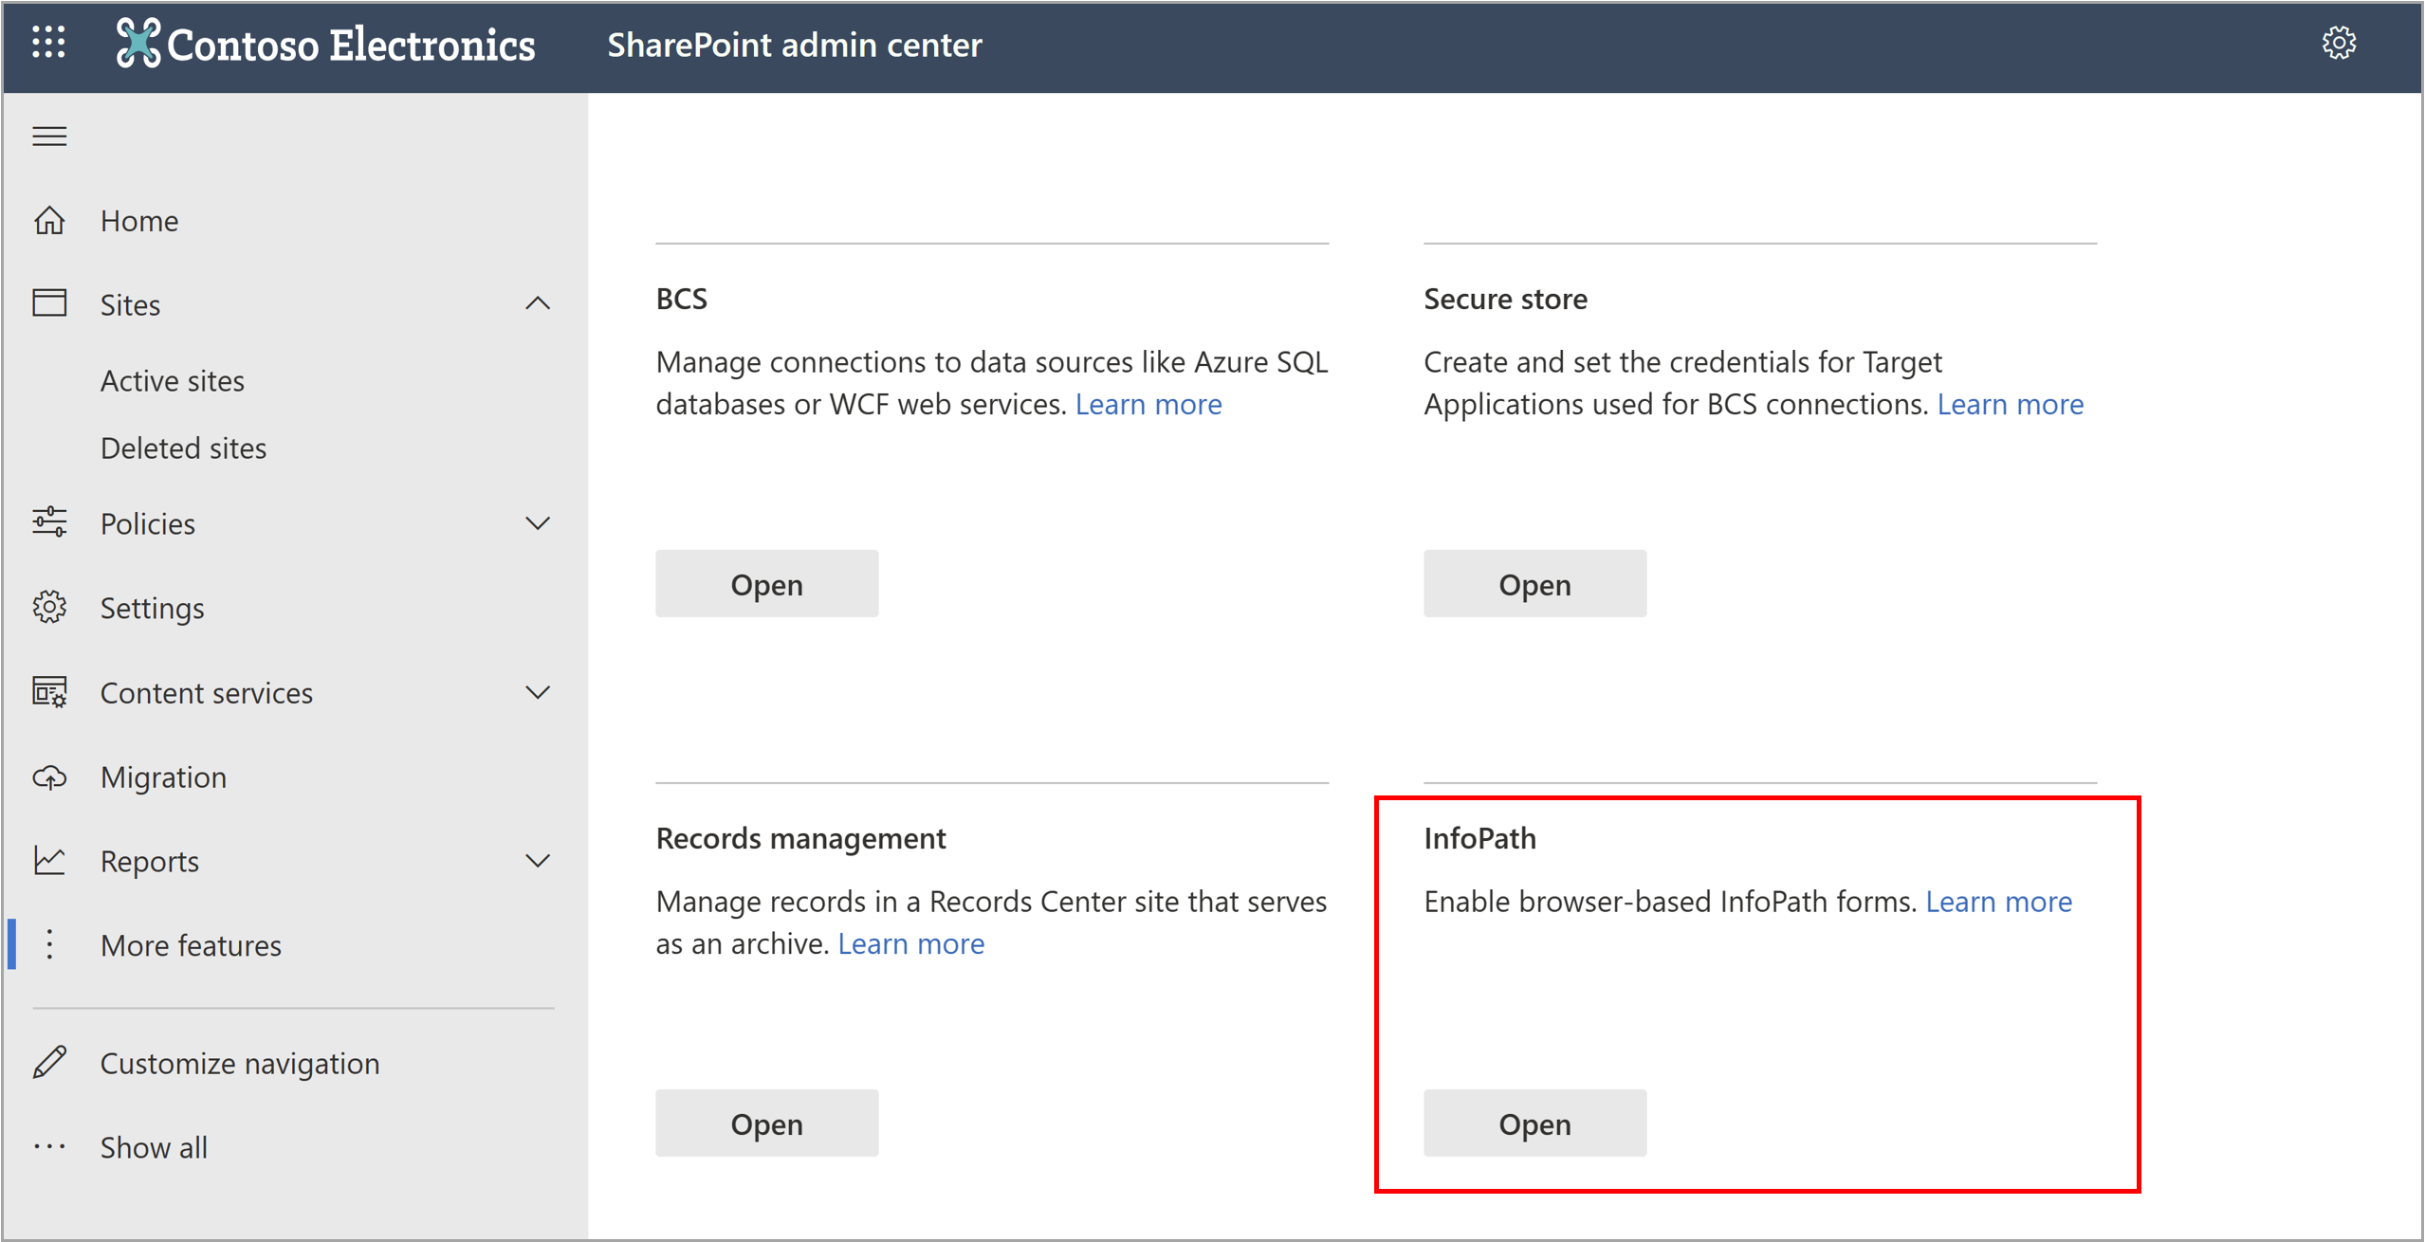Click the Customize navigation pencil icon
This screenshot has width=2425, height=1242.
[49, 1062]
